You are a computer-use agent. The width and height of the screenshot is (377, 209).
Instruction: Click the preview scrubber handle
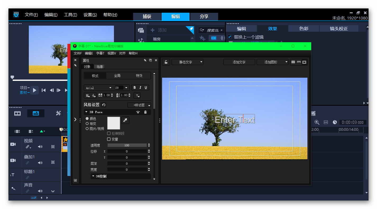pos(12,77)
